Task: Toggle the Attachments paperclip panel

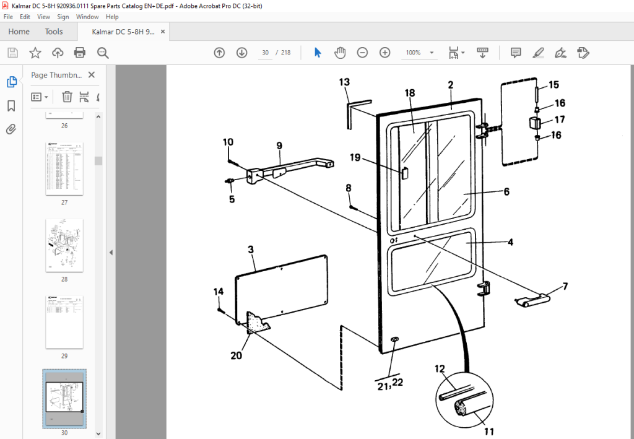Action: tap(11, 129)
